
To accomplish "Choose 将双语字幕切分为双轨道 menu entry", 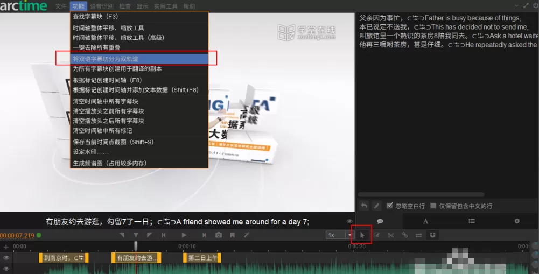I will pos(139,59).
